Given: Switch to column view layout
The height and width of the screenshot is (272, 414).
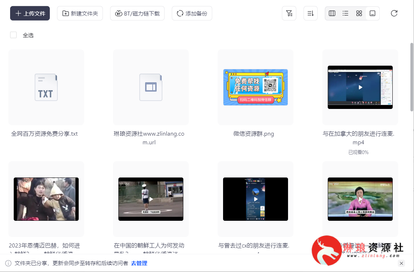Looking at the screenshot, I should coord(332,13).
